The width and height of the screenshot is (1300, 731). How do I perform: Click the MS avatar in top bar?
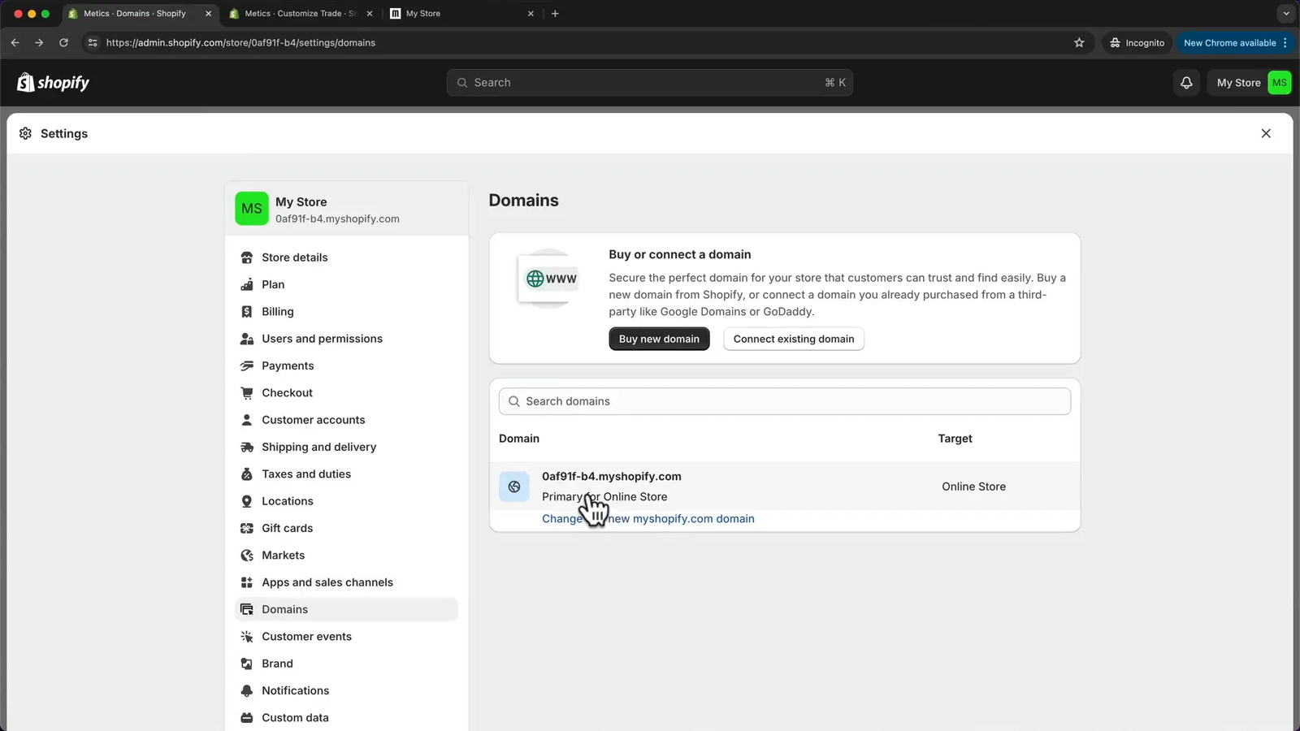click(1279, 83)
